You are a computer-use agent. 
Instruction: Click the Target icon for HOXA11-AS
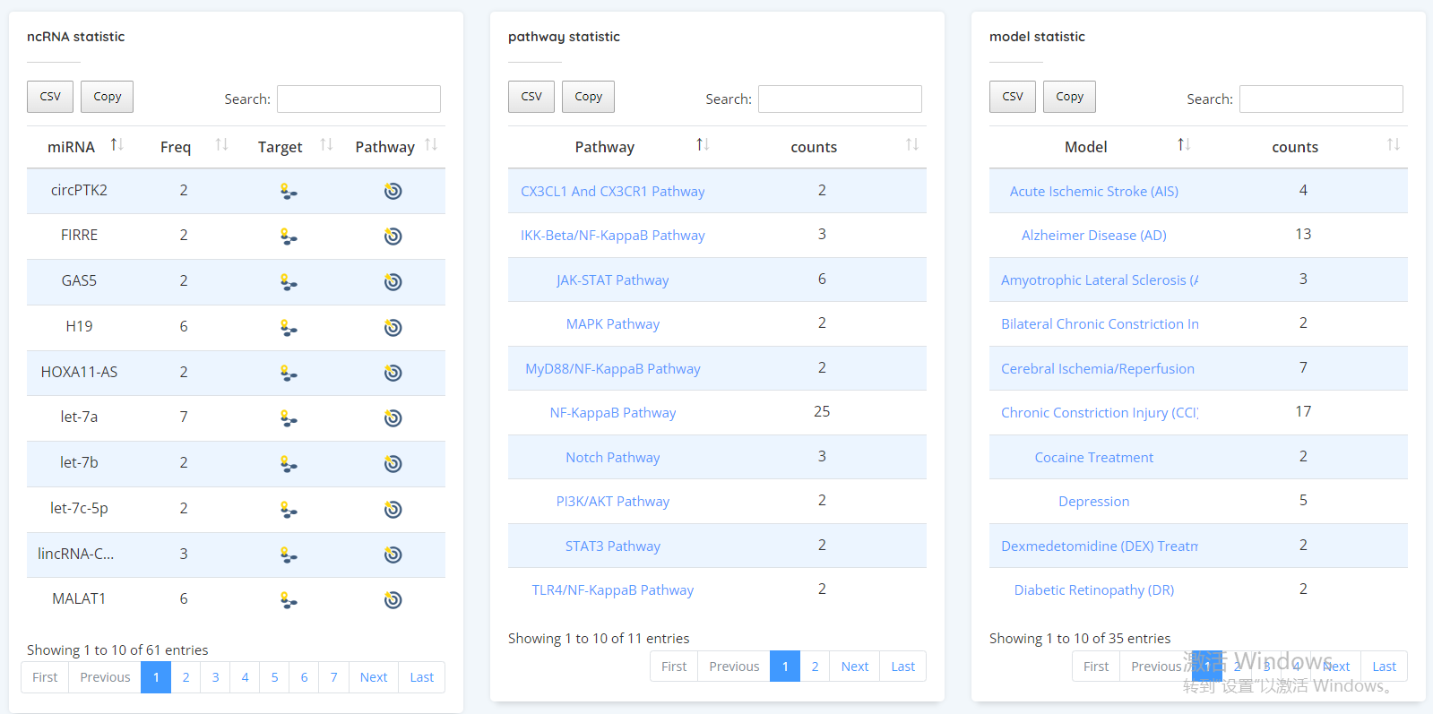pyautogui.click(x=288, y=373)
